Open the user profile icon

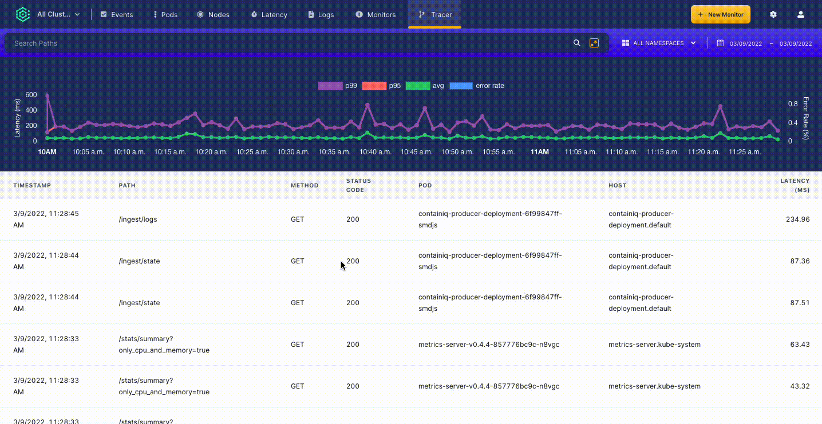tap(801, 14)
